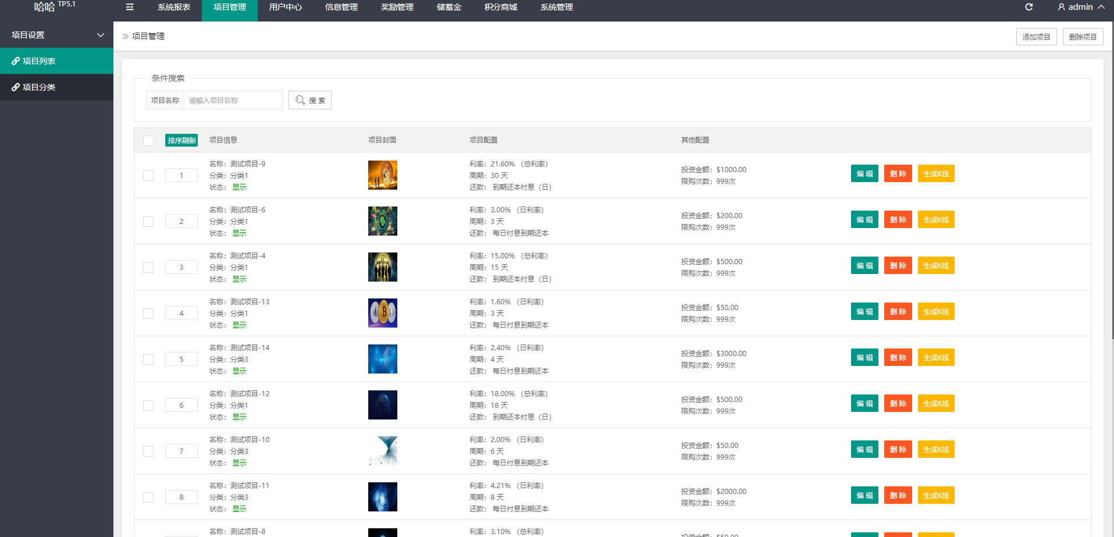Collapse the 项目设置 sidebar section
Viewport: 1114px width, 537px height.
pyautogui.click(x=100, y=35)
